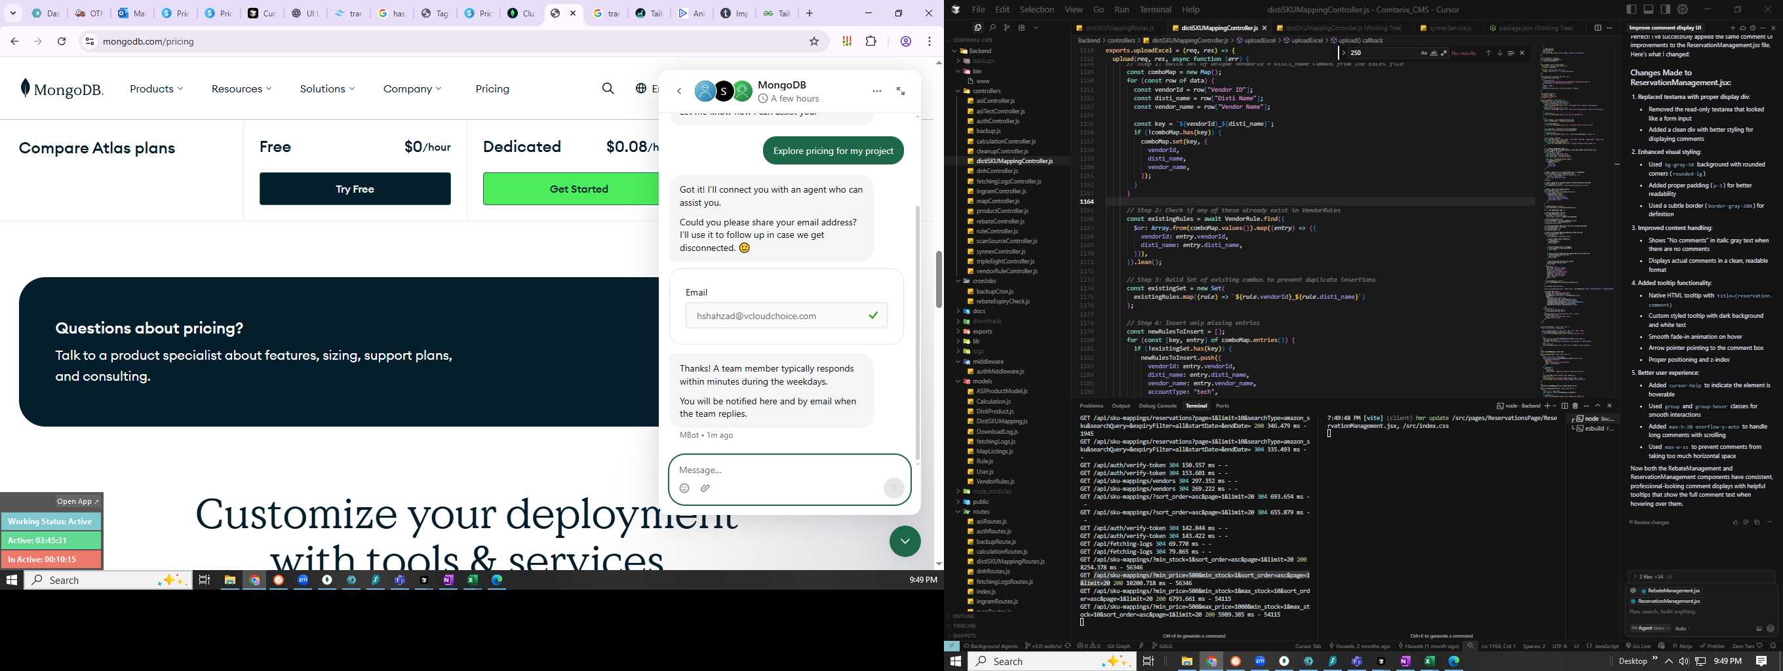
Task: Open Chrome tab search dropdown arrow
Action: point(13,13)
